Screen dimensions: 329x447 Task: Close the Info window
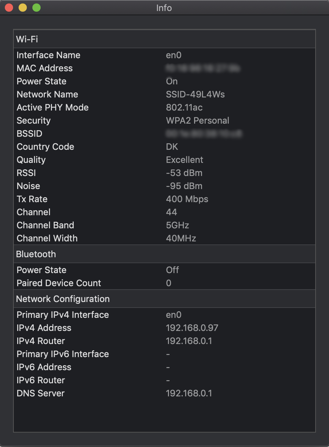(9, 8)
